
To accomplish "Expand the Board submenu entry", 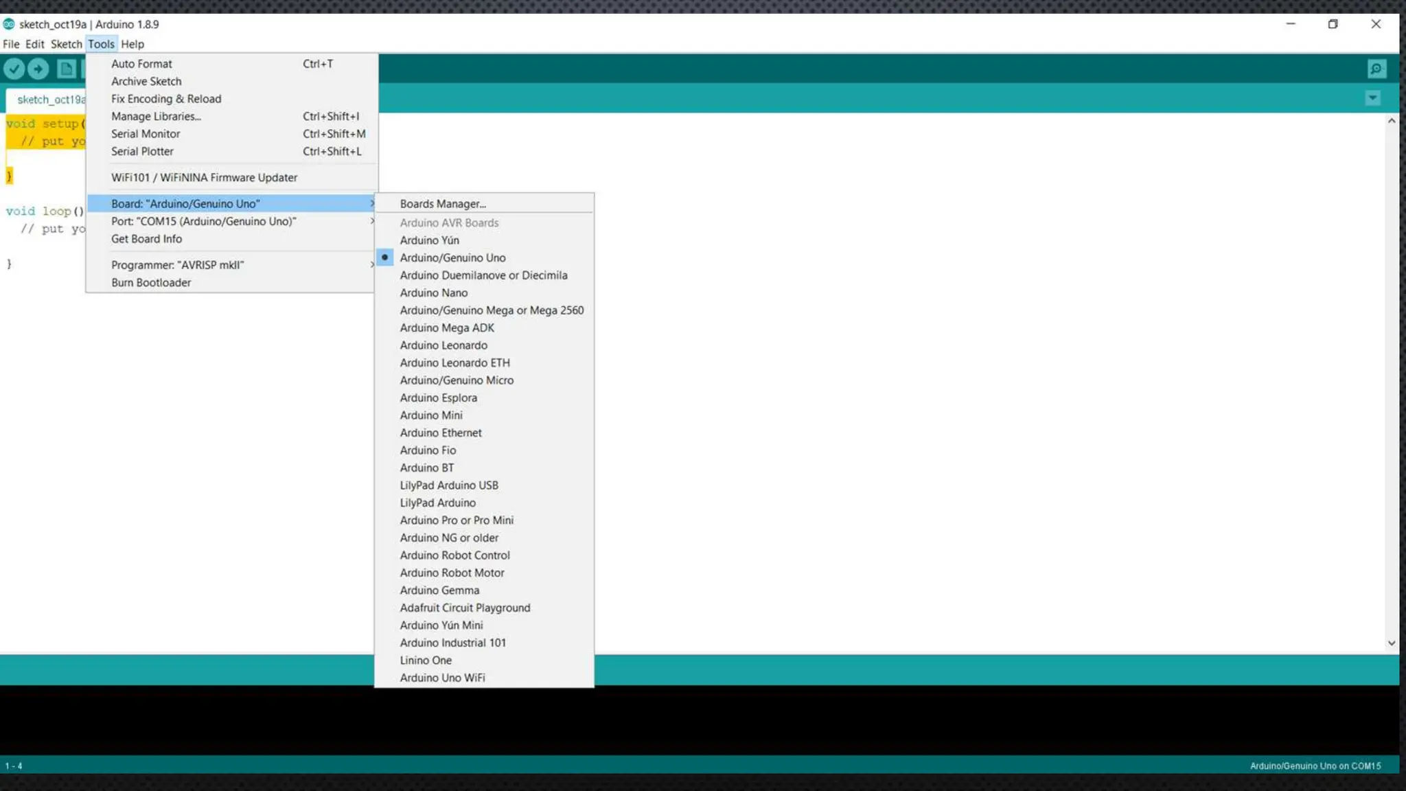I will pos(232,204).
